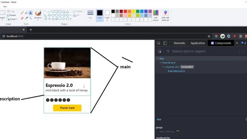Click the yellow Punch Card button
Image resolution: width=247 pixels, height=139 pixels.
(x=67, y=108)
